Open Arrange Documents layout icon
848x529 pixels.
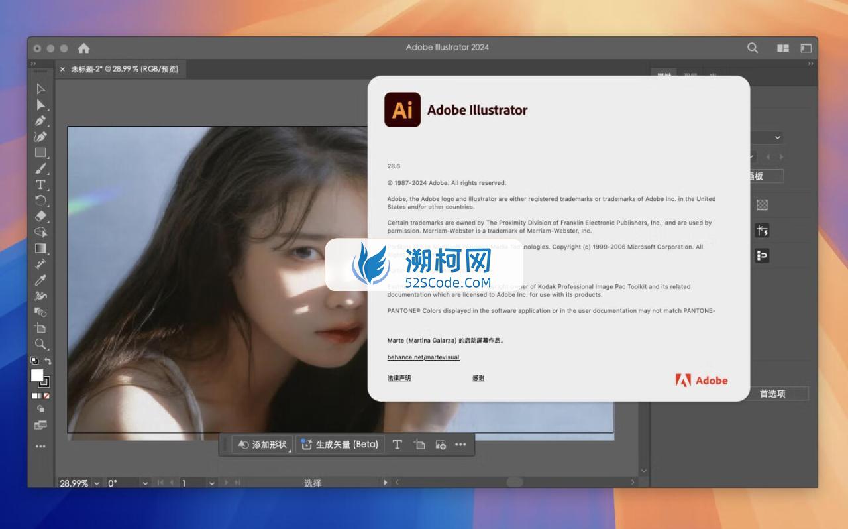coord(783,48)
